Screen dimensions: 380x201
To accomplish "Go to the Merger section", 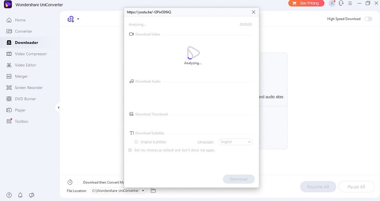I will [17, 76].
